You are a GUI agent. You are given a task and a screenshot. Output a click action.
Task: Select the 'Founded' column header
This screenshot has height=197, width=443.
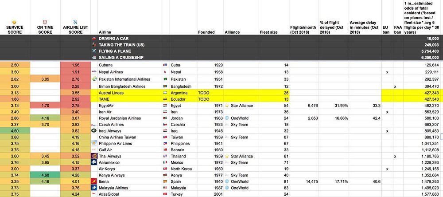(x=206, y=32)
